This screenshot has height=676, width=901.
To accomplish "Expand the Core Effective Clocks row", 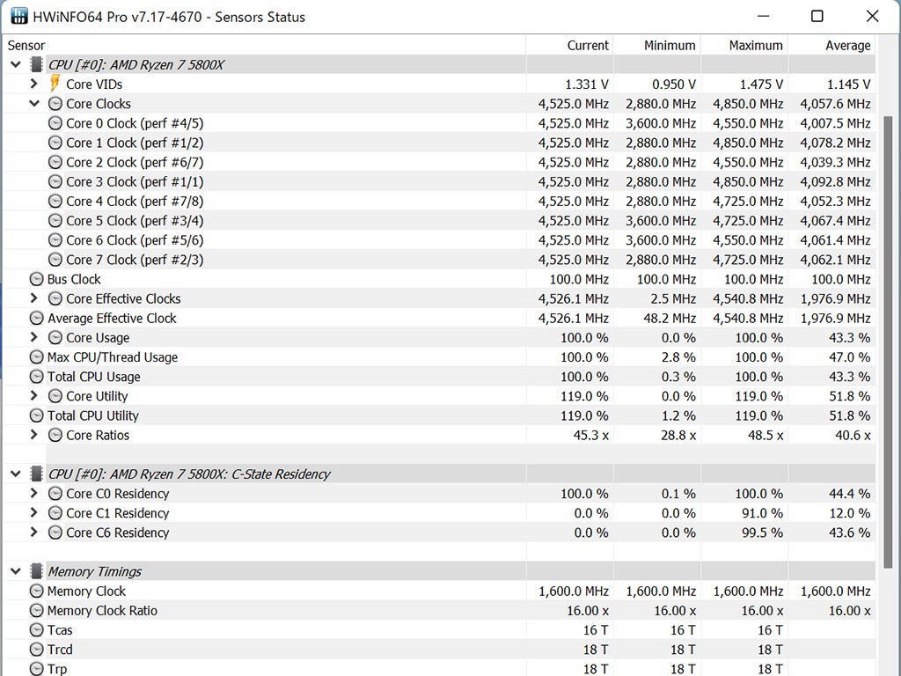I will click(x=34, y=299).
